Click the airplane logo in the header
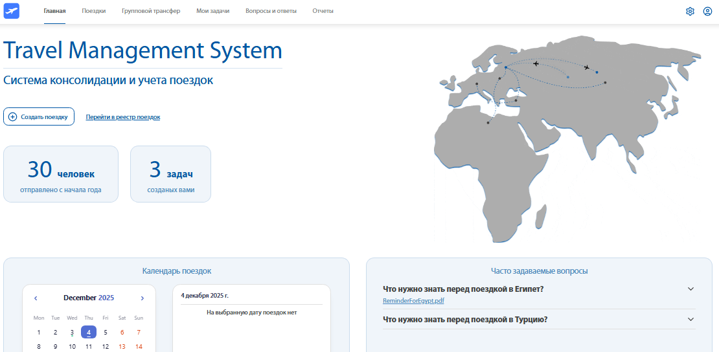This screenshot has height=352, width=719. pyautogui.click(x=12, y=11)
